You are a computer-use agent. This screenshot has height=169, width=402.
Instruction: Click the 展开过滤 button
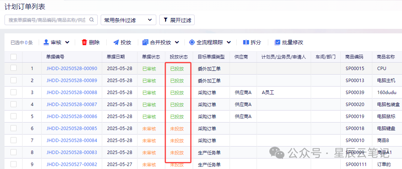coord(177,20)
